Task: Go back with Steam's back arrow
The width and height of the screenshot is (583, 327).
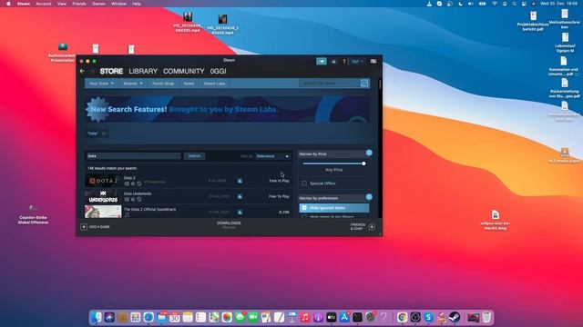Action: pos(83,71)
